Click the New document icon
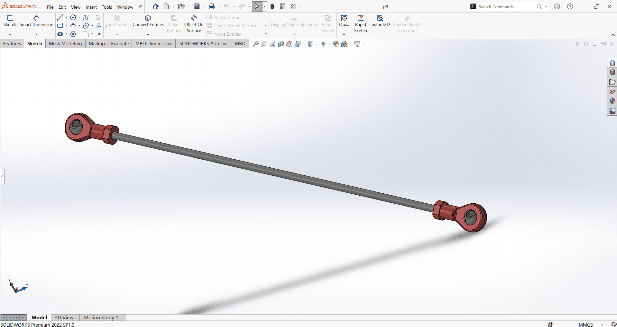617x327 pixels. (166, 6)
